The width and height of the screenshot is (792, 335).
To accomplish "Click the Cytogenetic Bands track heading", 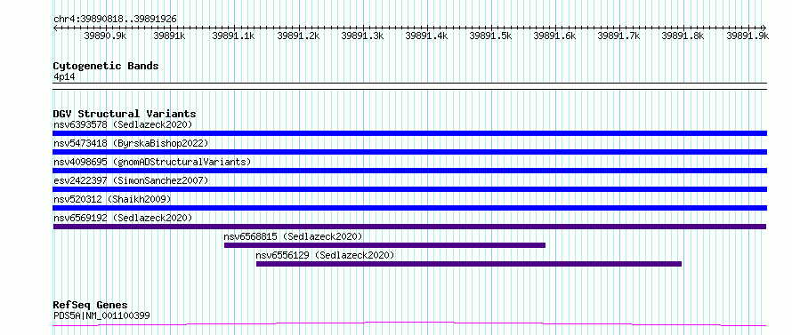I will [x=106, y=66].
